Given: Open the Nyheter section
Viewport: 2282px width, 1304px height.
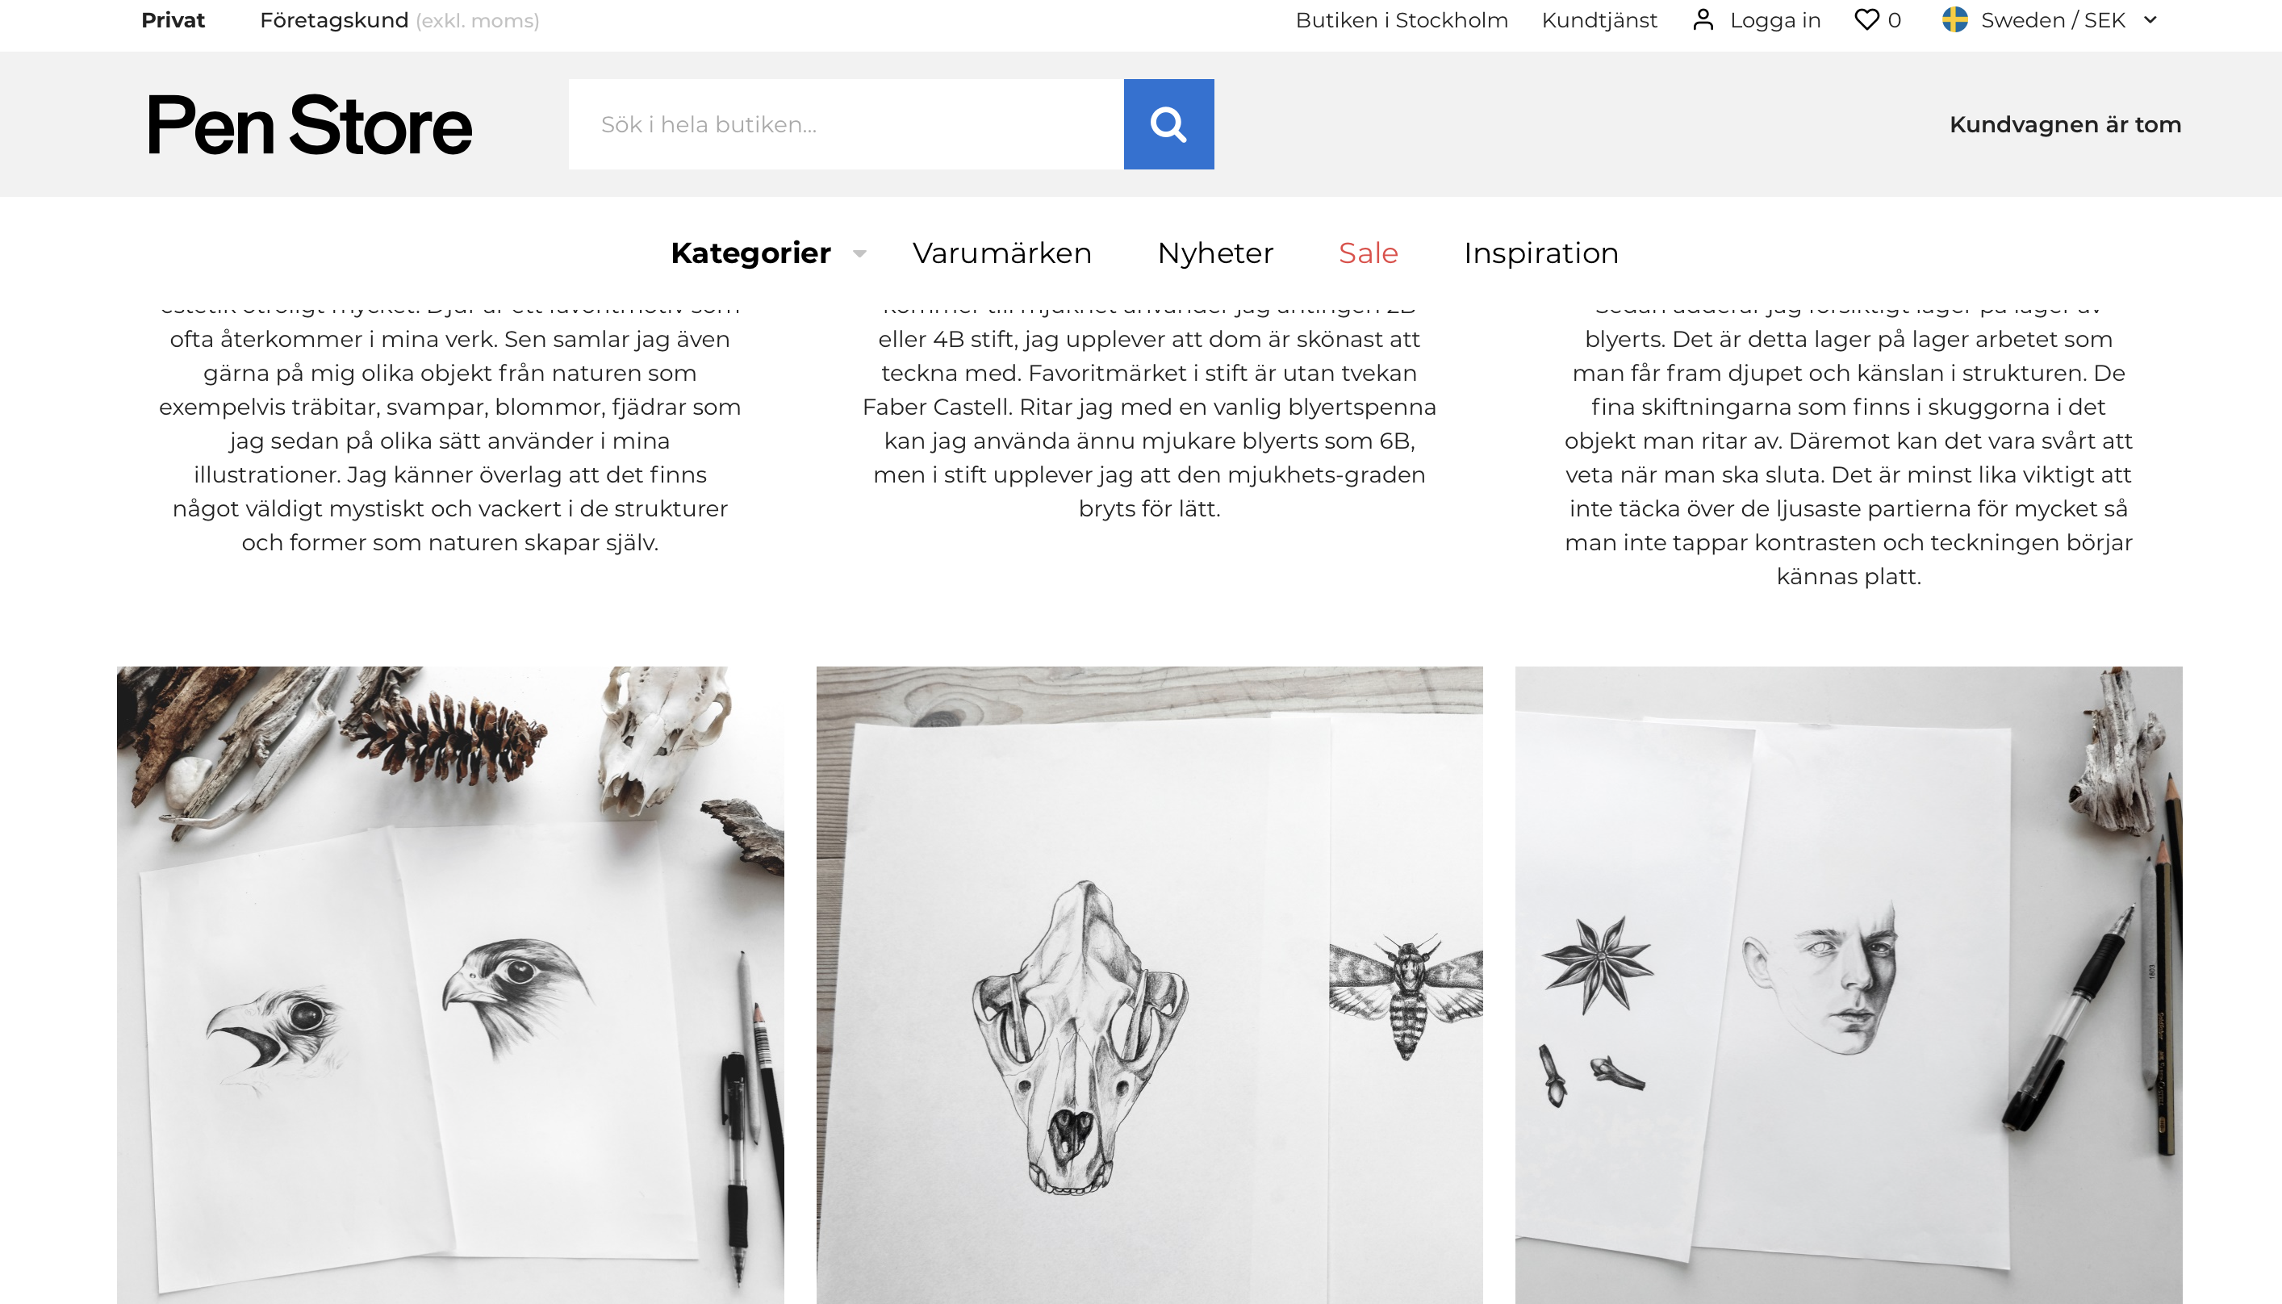Looking at the screenshot, I should tap(1215, 253).
